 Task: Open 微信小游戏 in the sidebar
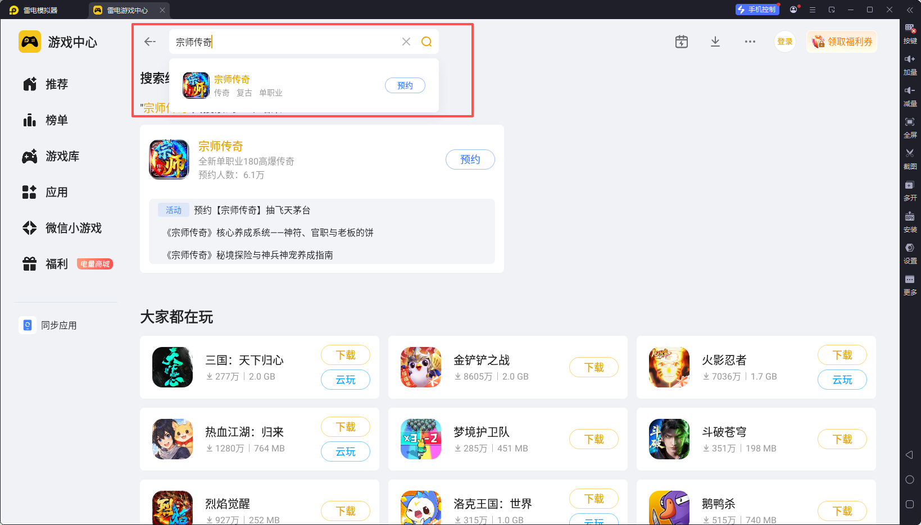point(62,228)
